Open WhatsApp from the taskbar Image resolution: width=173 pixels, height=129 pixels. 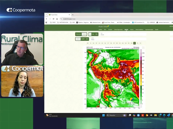160,115
